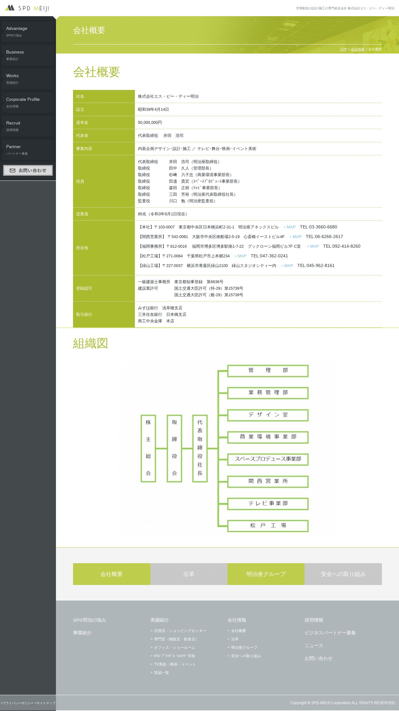This screenshot has height=711, width=399.
Task: Open the サイトマップ link
Action: (45, 703)
